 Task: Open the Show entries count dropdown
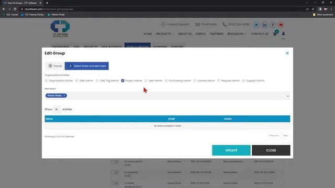pyautogui.click(x=57, y=109)
